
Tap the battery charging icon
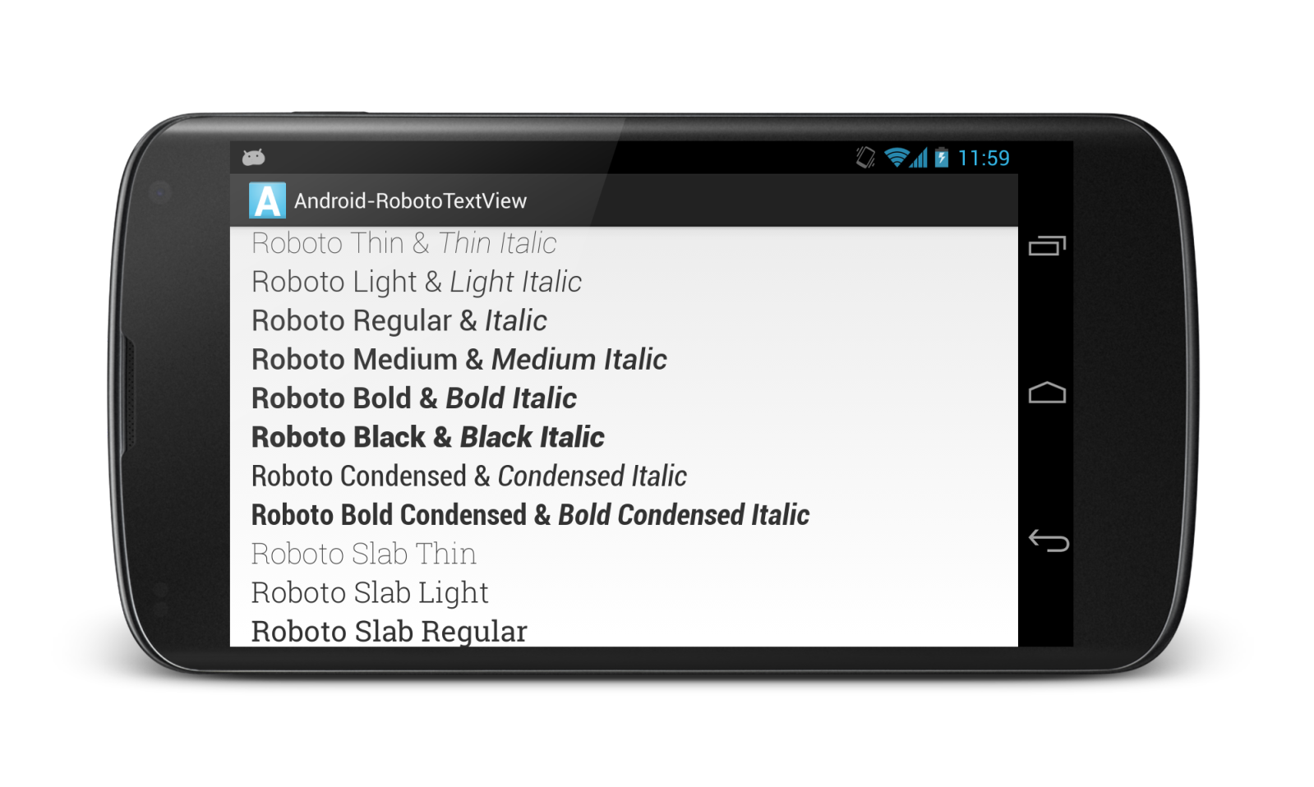click(942, 157)
